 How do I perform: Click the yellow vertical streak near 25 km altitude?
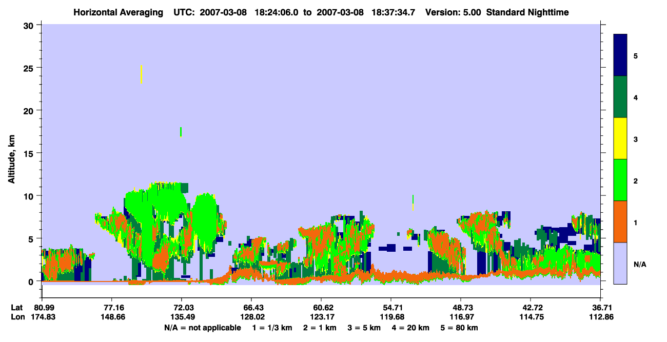[141, 74]
